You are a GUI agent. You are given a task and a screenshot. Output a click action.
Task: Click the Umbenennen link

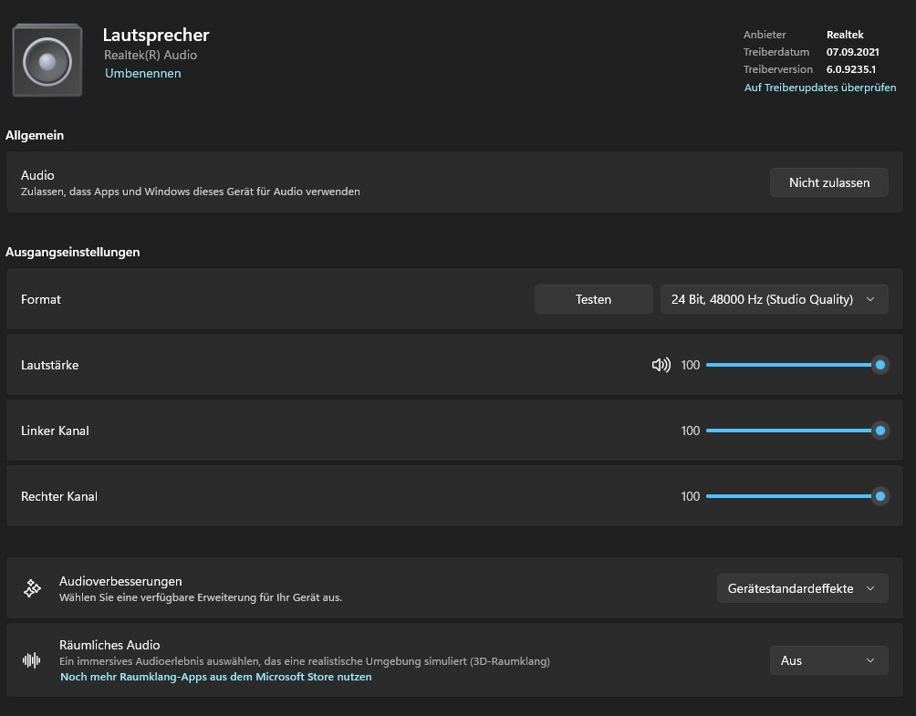[142, 73]
